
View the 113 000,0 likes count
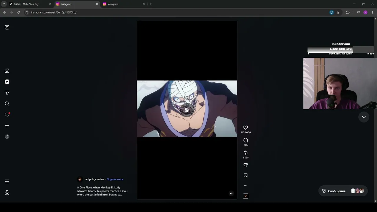246,132
